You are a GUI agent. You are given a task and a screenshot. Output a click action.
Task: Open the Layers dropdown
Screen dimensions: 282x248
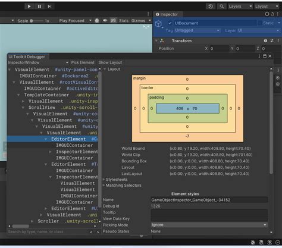click(240, 7)
